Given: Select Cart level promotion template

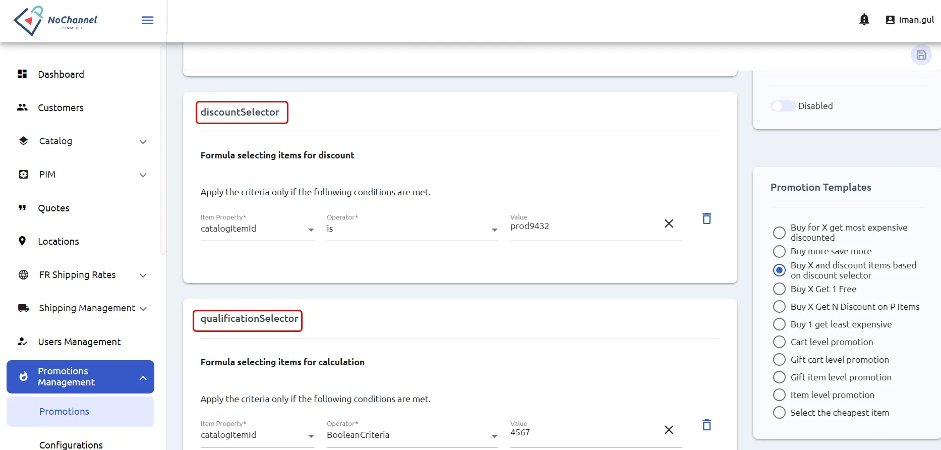Looking at the screenshot, I should click(x=779, y=342).
